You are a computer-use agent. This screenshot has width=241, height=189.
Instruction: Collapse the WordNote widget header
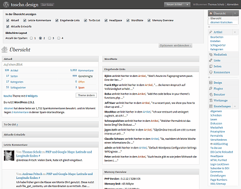(151, 59)
